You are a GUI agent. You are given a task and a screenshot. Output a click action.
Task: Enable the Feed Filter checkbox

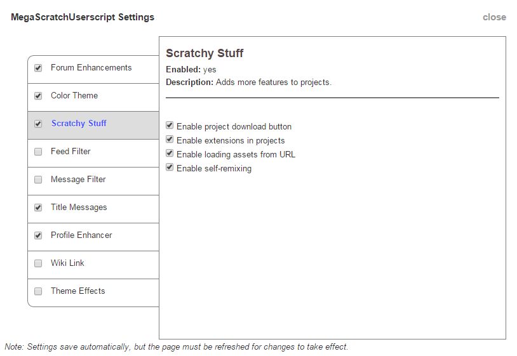pyautogui.click(x=38, y=152)
